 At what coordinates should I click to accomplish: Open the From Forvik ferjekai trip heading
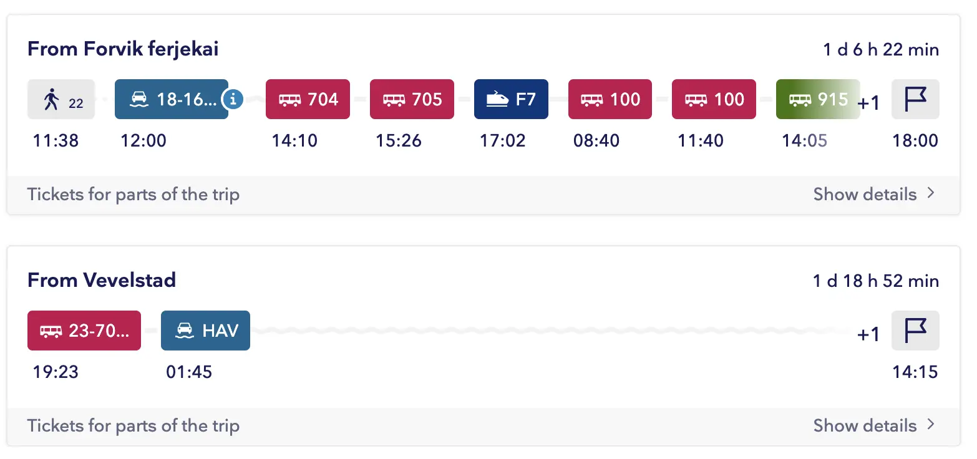click(x=123, y=49)
